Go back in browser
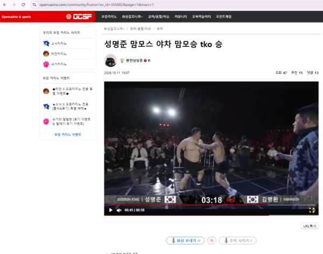 pos(5,4)
